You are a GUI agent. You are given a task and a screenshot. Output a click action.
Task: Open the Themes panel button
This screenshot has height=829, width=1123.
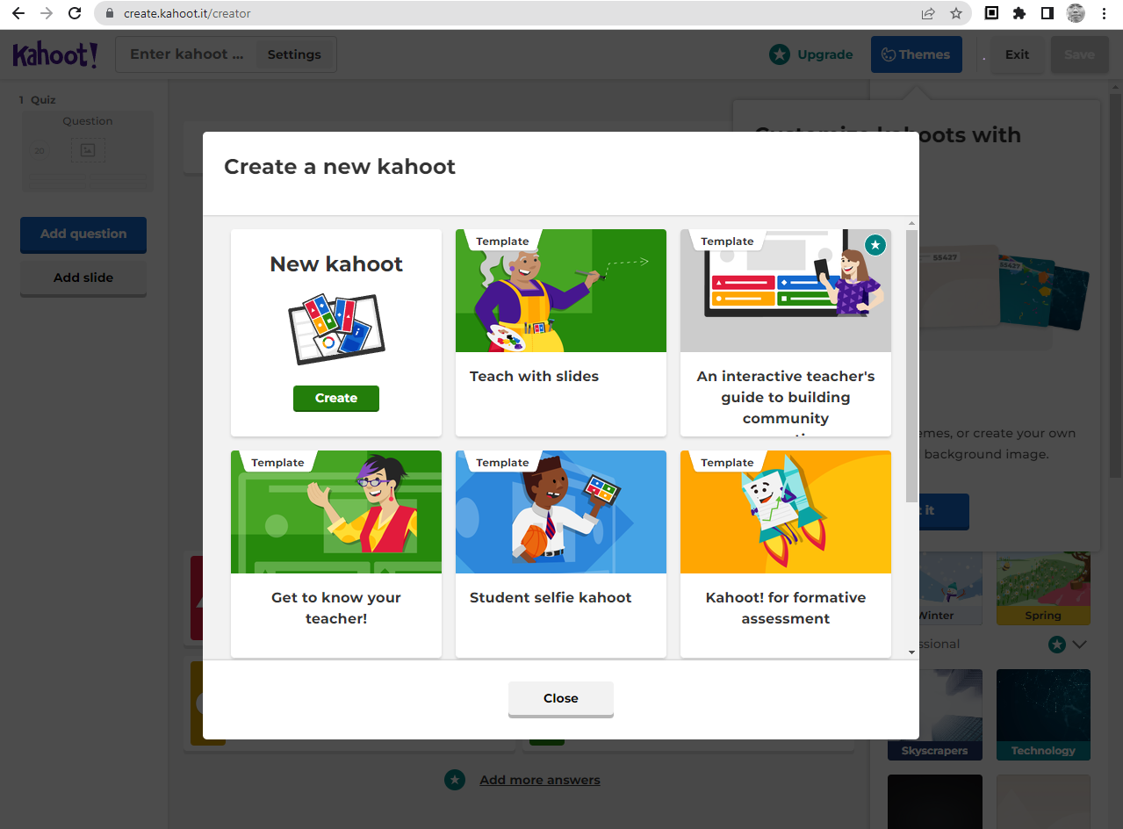(916, 54)
